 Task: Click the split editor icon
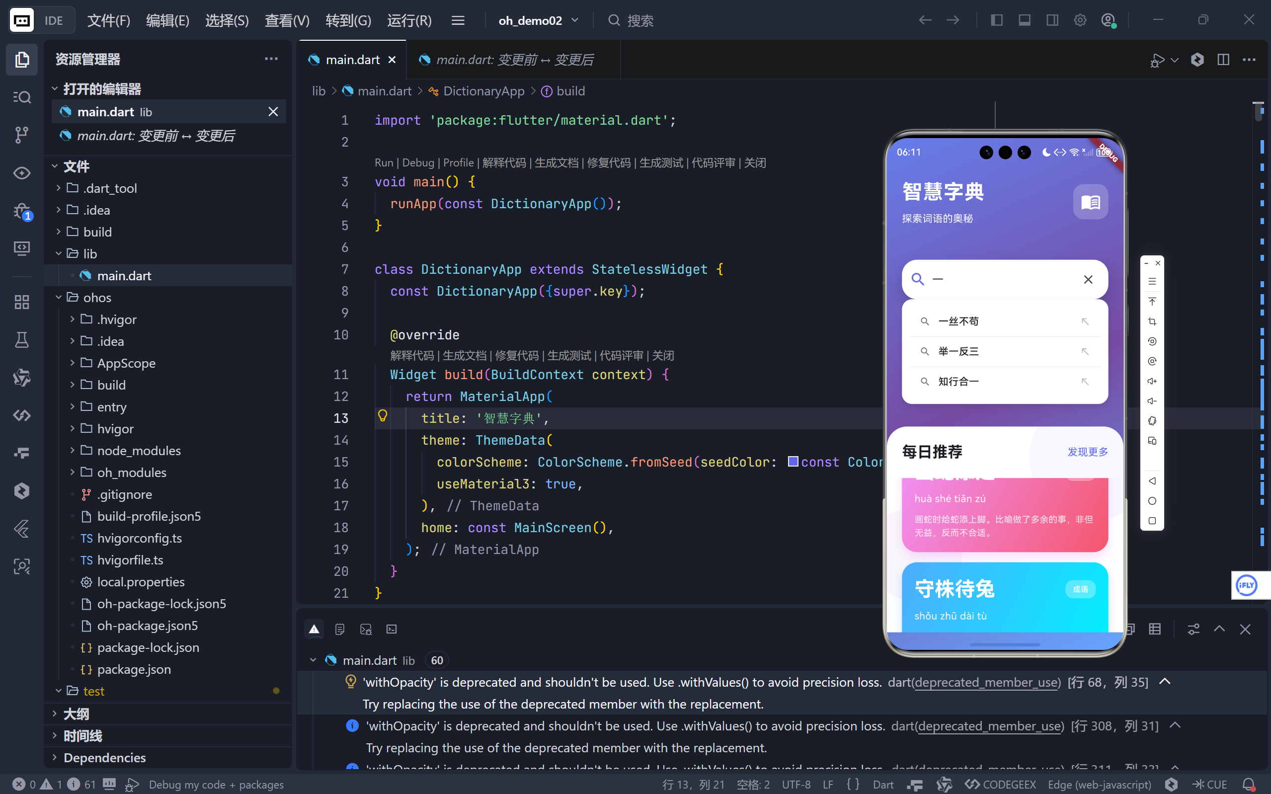1223,60
